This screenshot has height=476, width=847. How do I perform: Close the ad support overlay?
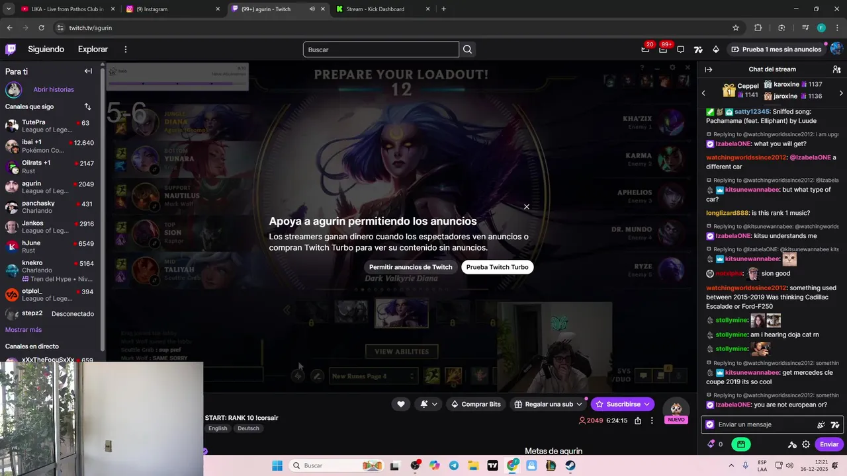click(x=527, y=207)
